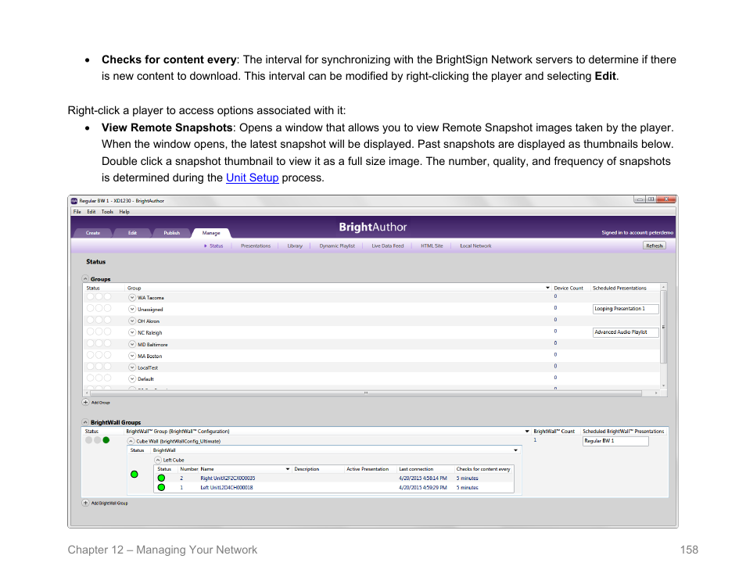Sort by BrightWall Count column
This screenshot has width=746, height=577.
(554, 432)
